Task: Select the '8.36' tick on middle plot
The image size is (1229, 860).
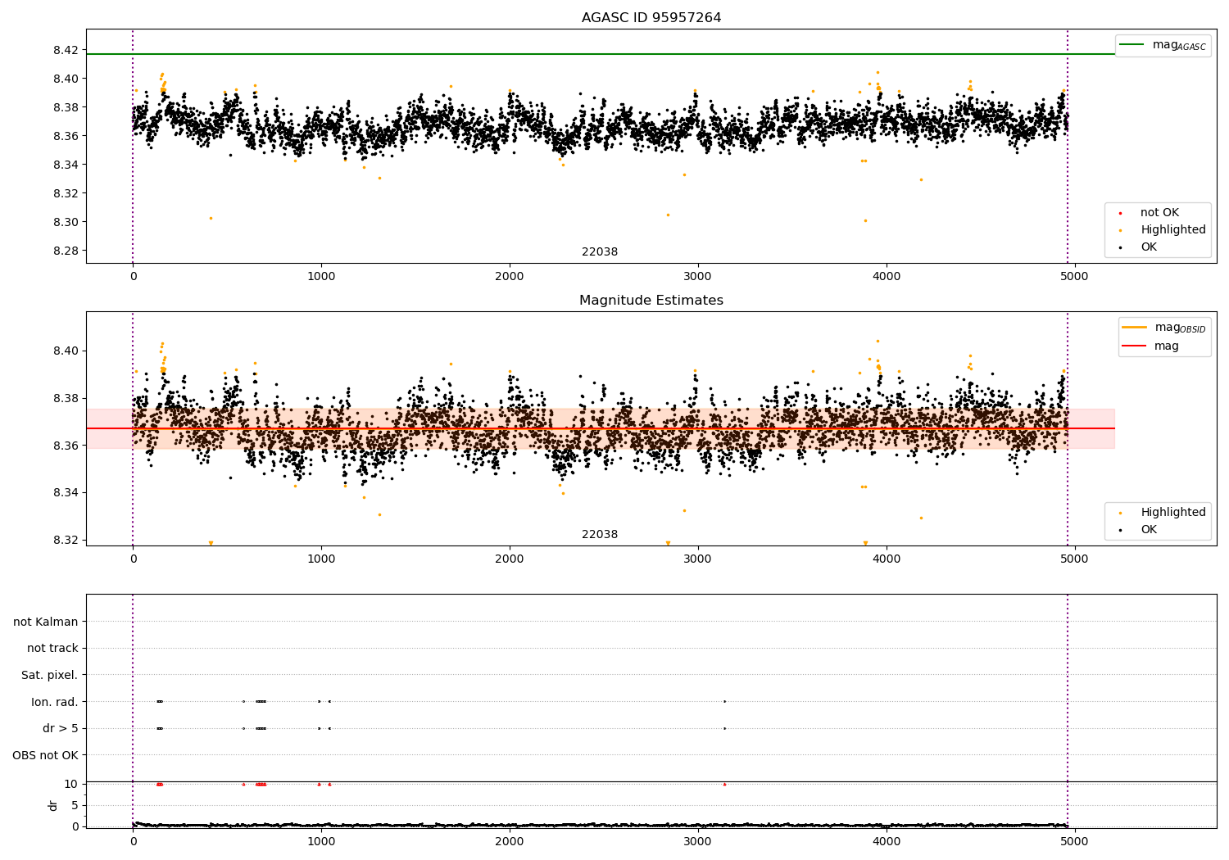Action: click(66, 446)
